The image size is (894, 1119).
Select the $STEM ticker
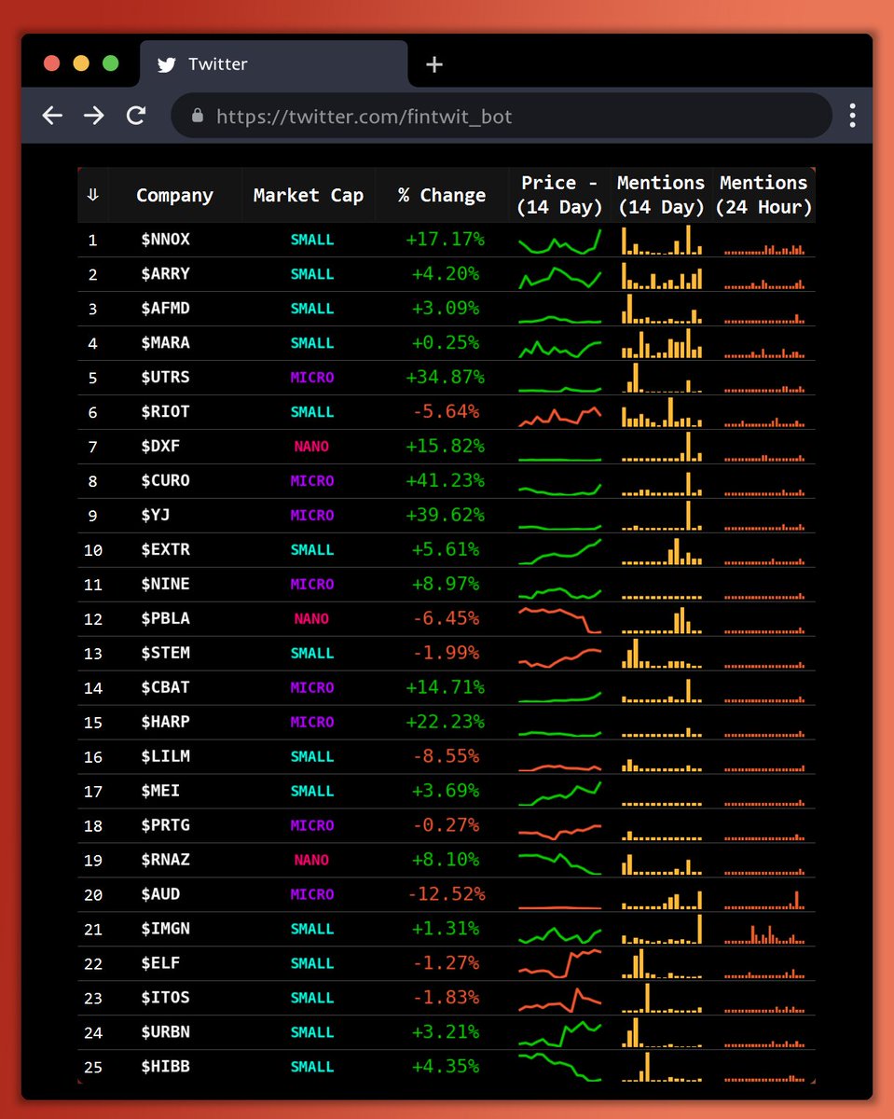[x=166, y=653]
